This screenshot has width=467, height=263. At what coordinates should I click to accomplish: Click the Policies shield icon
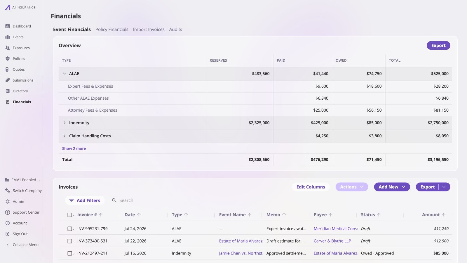click(8, 59)
